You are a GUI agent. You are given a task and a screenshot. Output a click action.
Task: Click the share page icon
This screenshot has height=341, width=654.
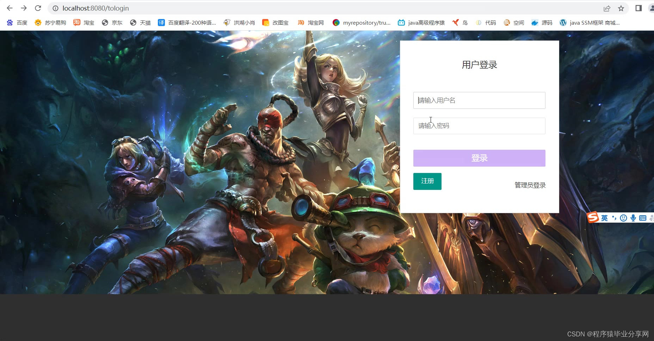pos(607,8)
